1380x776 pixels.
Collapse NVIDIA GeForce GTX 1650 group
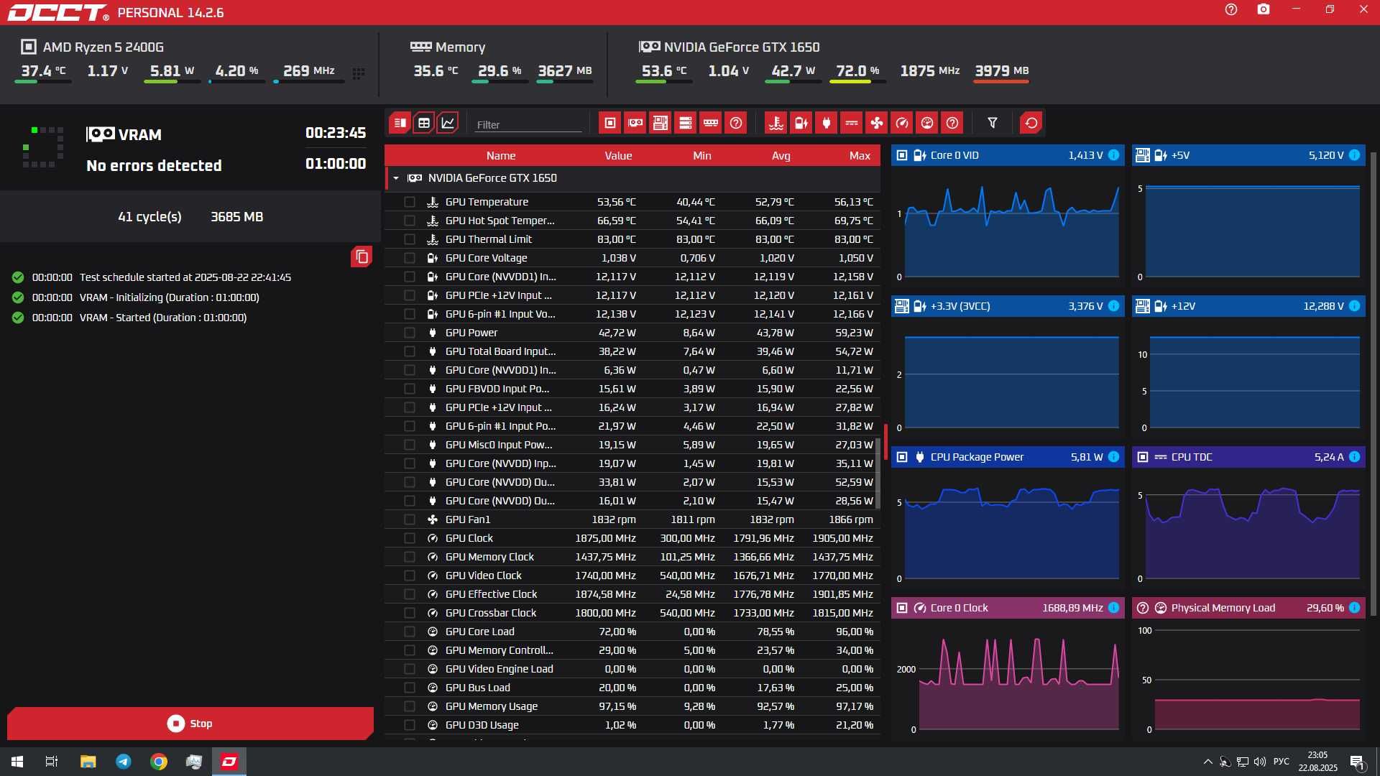point(396,178)
